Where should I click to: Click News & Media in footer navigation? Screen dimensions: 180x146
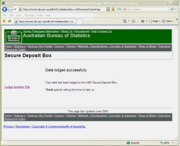click(147, 116)
